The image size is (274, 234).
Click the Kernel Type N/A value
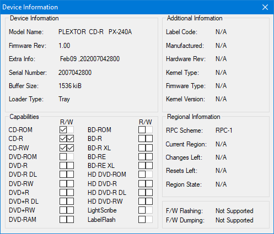pos(221,73)
